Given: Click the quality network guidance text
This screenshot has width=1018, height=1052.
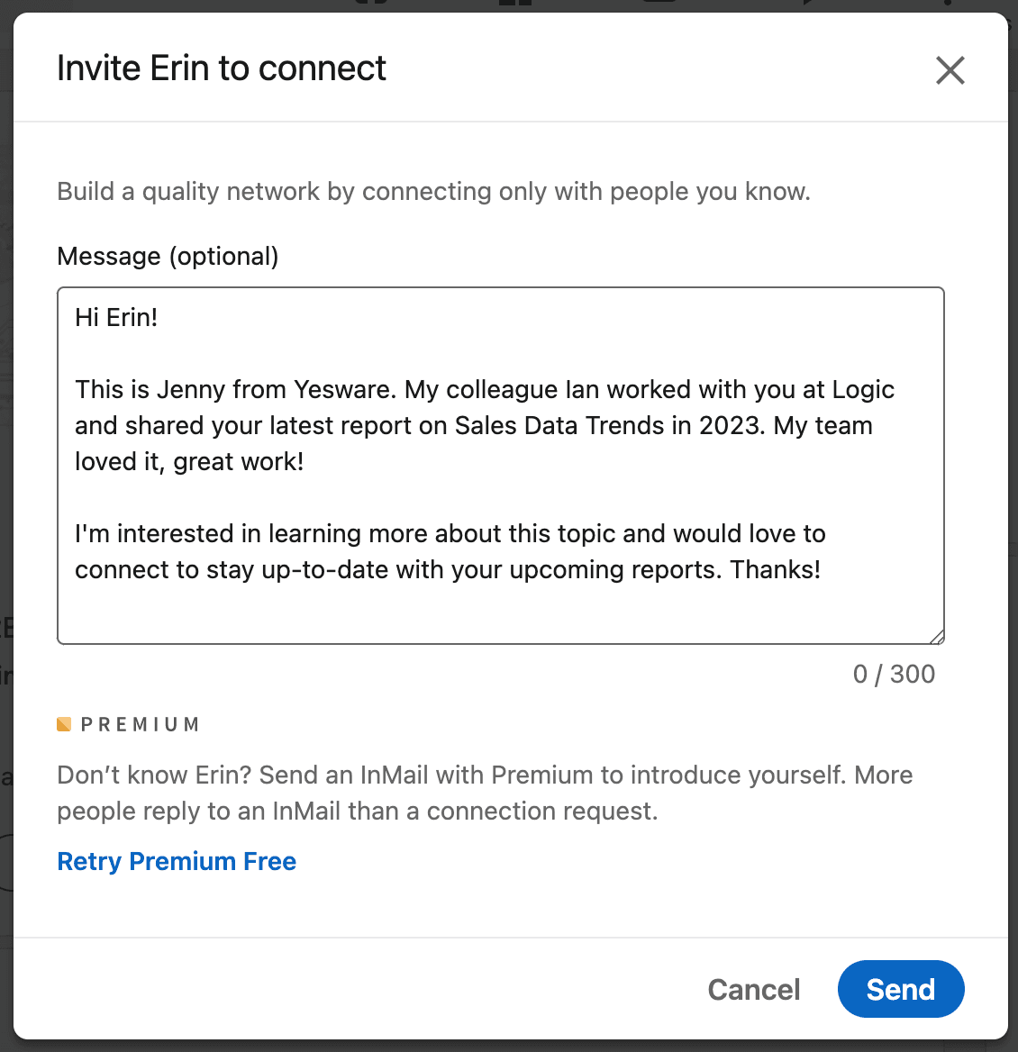Looking at the screenshot, I should click(433, 191).
